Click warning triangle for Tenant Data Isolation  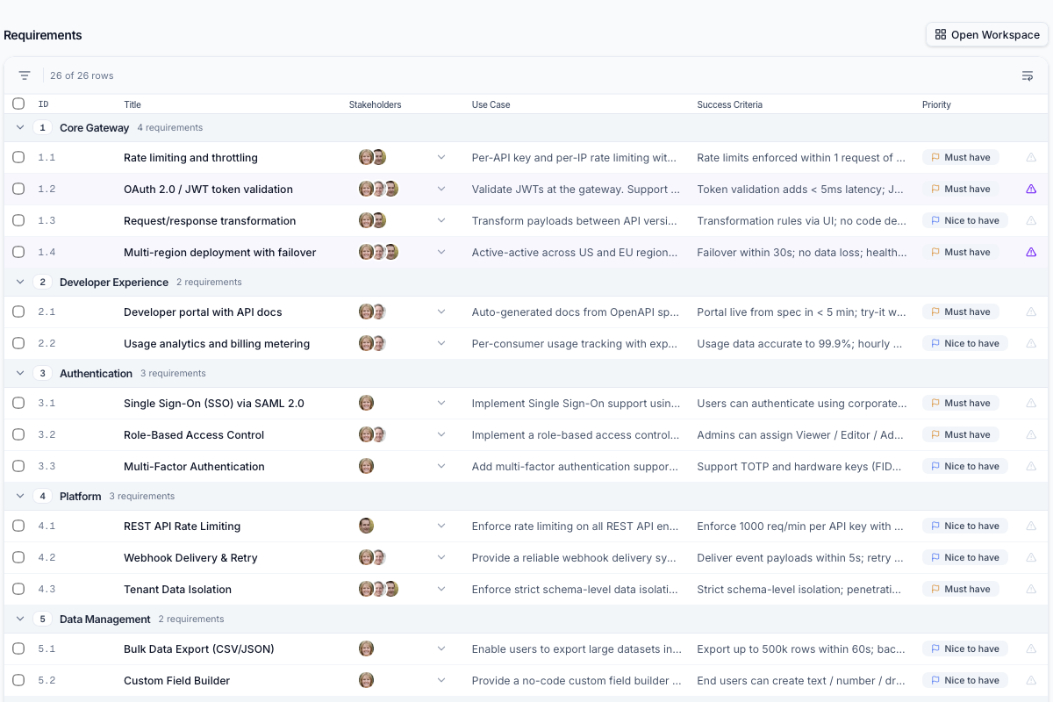pyautogui.click(x=1031, y=590)
